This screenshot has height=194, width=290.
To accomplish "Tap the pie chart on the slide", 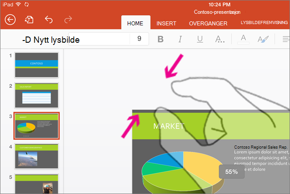I will [x=183, y=172].
